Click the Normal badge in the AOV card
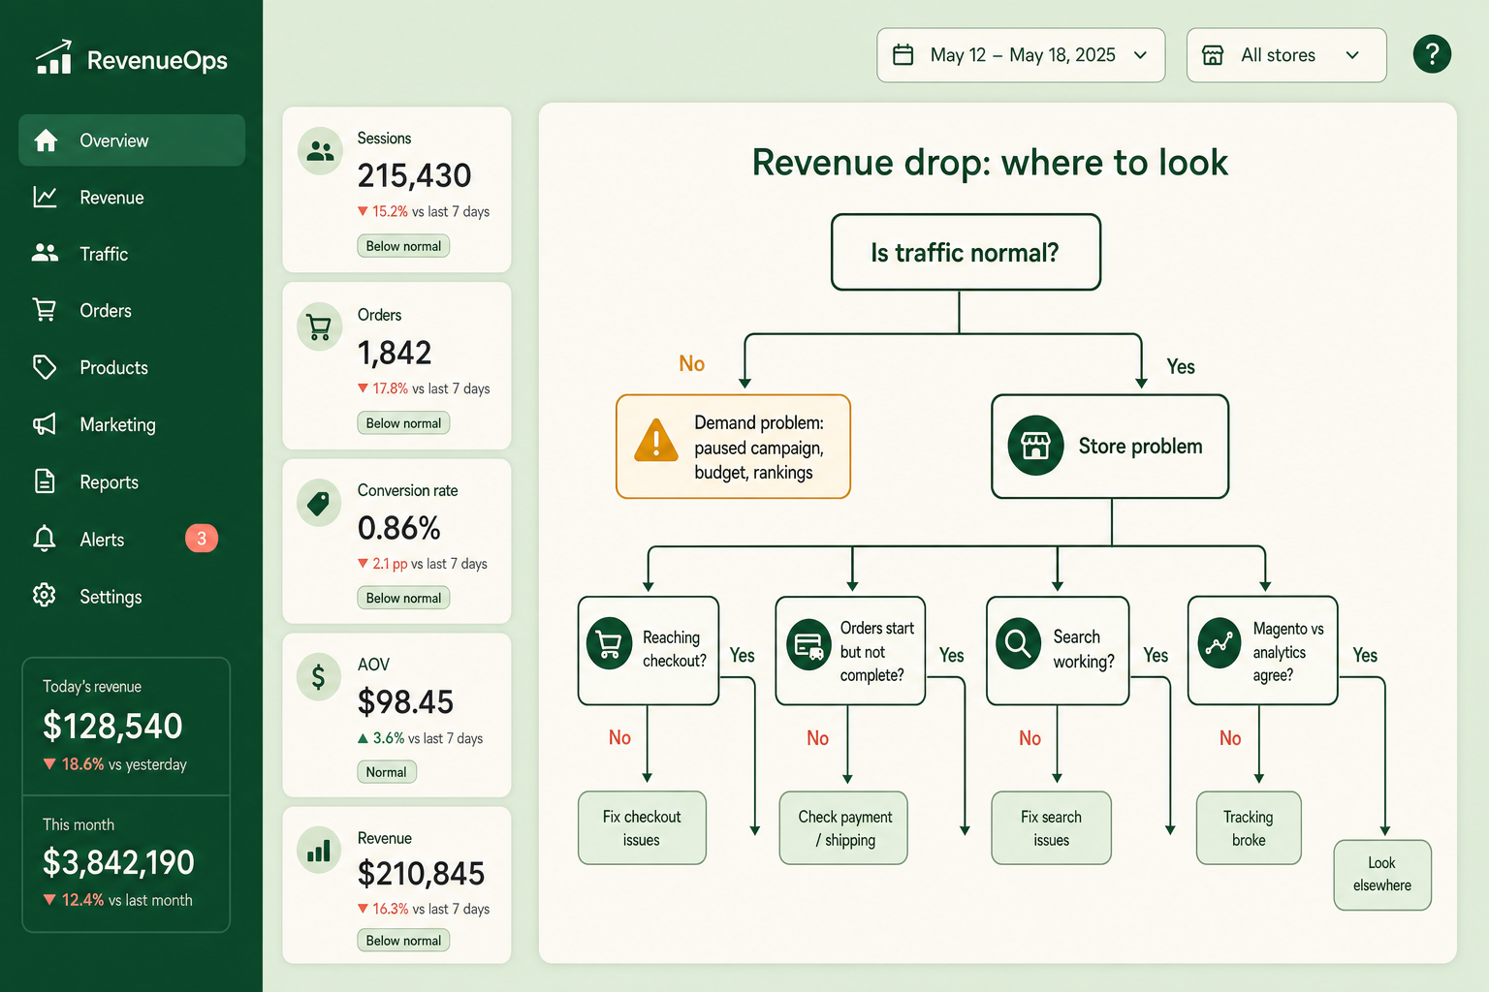 coord(387,772)
